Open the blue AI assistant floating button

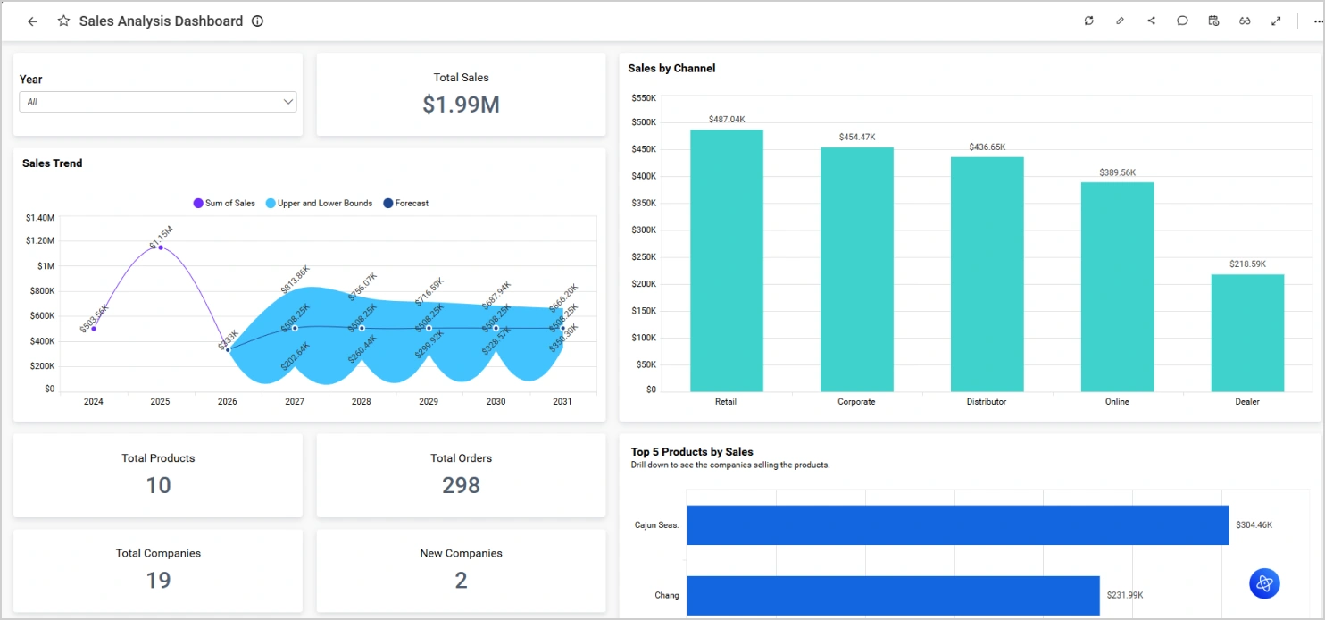[x=1264, y=583]
